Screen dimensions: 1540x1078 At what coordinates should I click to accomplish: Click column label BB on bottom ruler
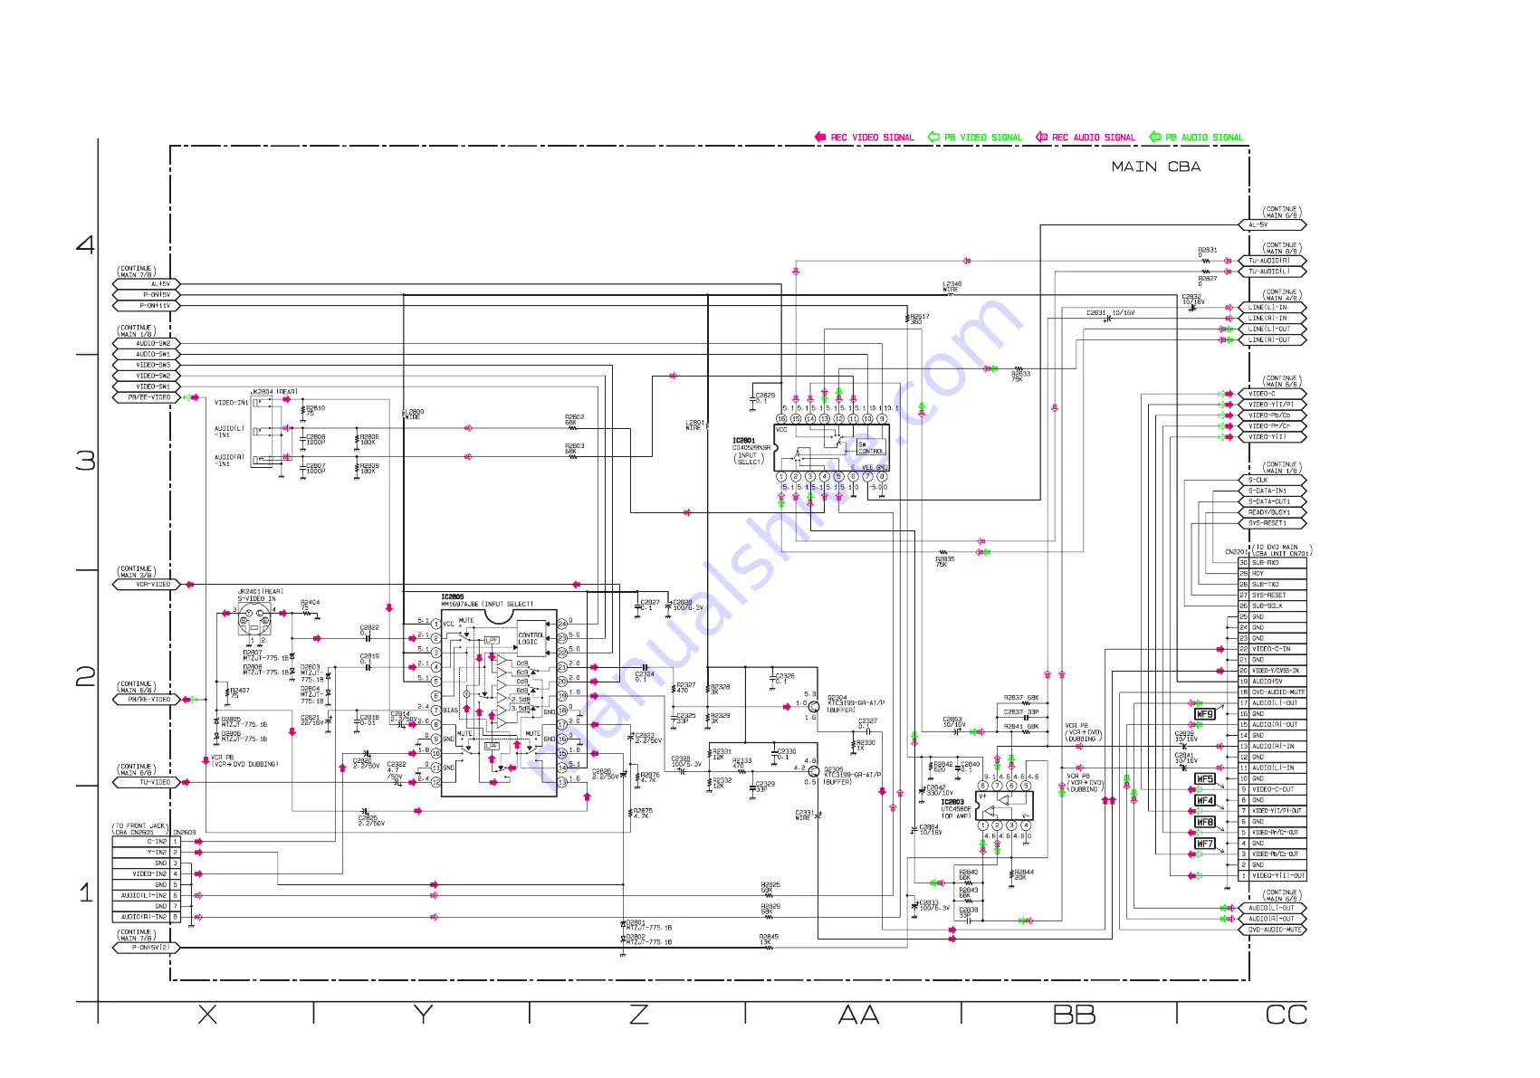coord(1075,1016)
